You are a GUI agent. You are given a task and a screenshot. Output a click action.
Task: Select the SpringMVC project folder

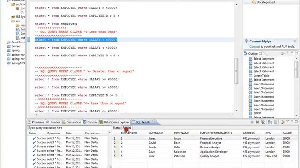[x=16, y=63]
